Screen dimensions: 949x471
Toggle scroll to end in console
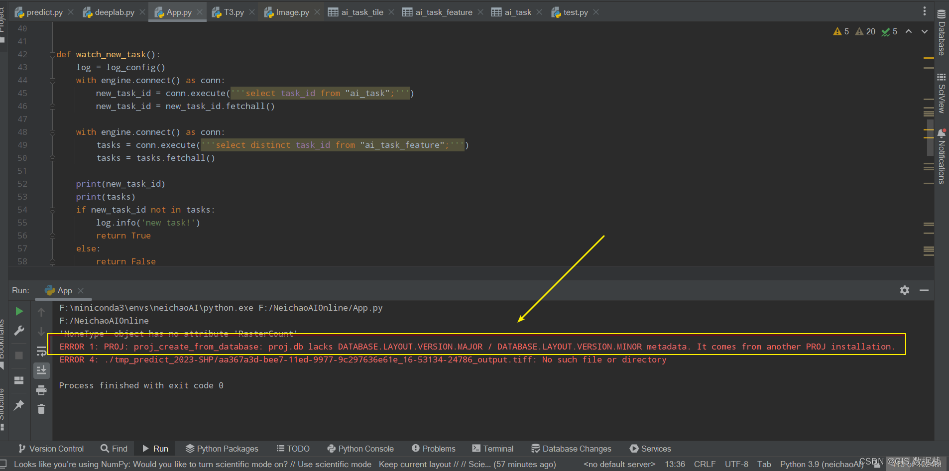pos(41,370)
